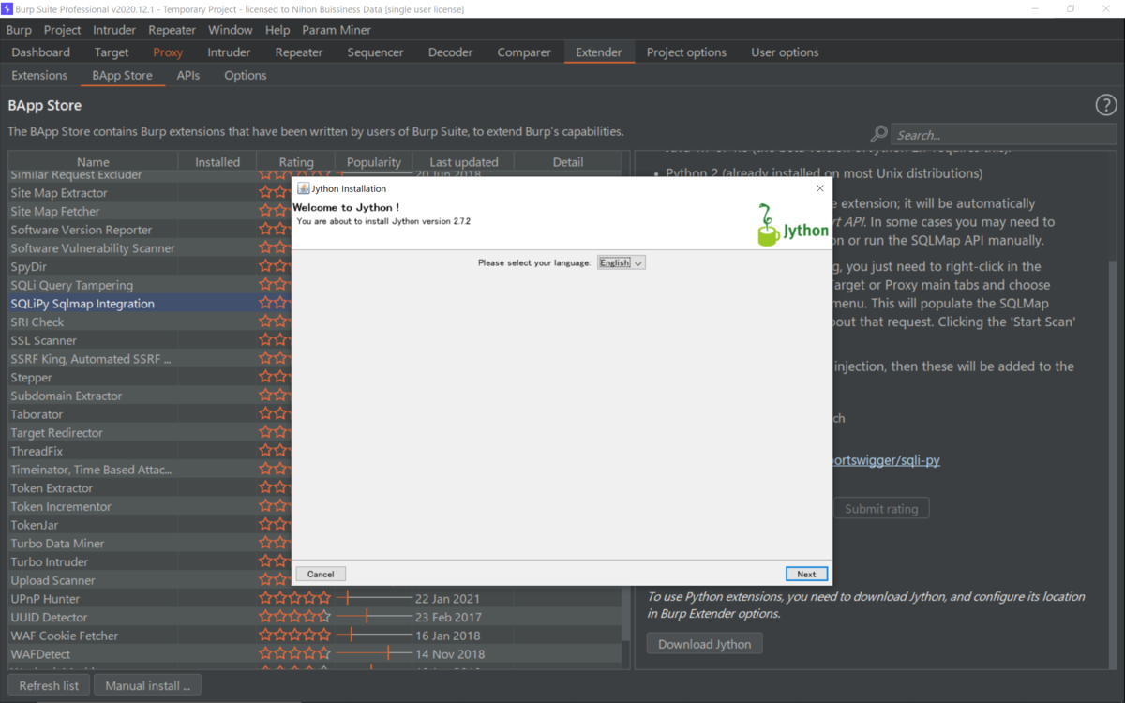Viewport: 1125px width, 703px height.
Task: Click the magnifier icon beside Search field
Action: click(878, 135)
